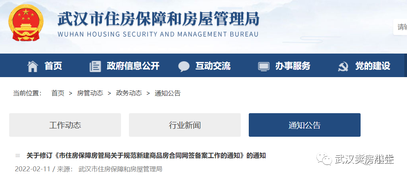Open the 党的建设 navigation item
Viewport: 407px width, 177px height.
372,66
